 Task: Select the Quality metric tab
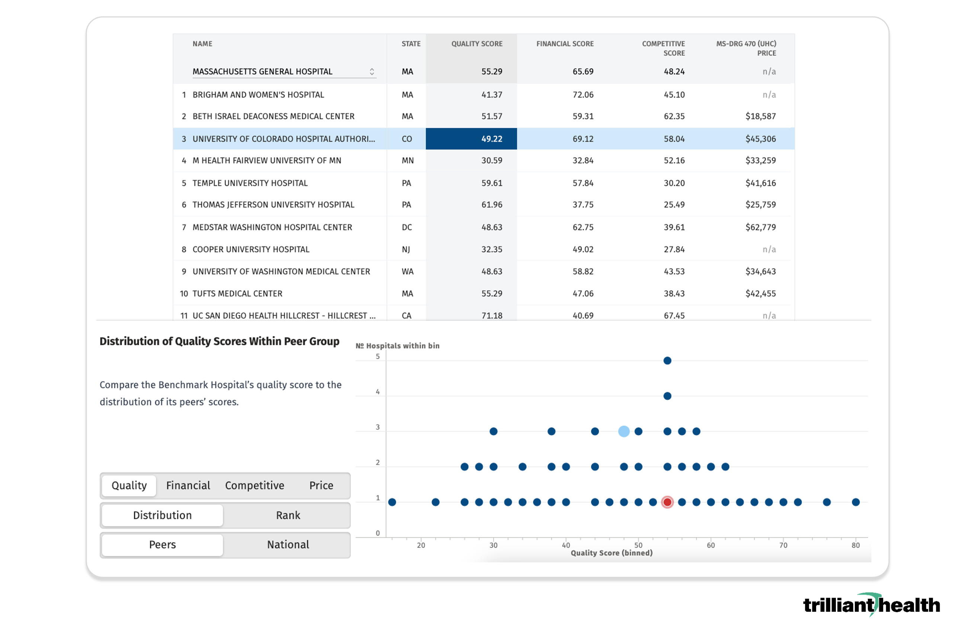pyautogui.click(x=129, y=485)
